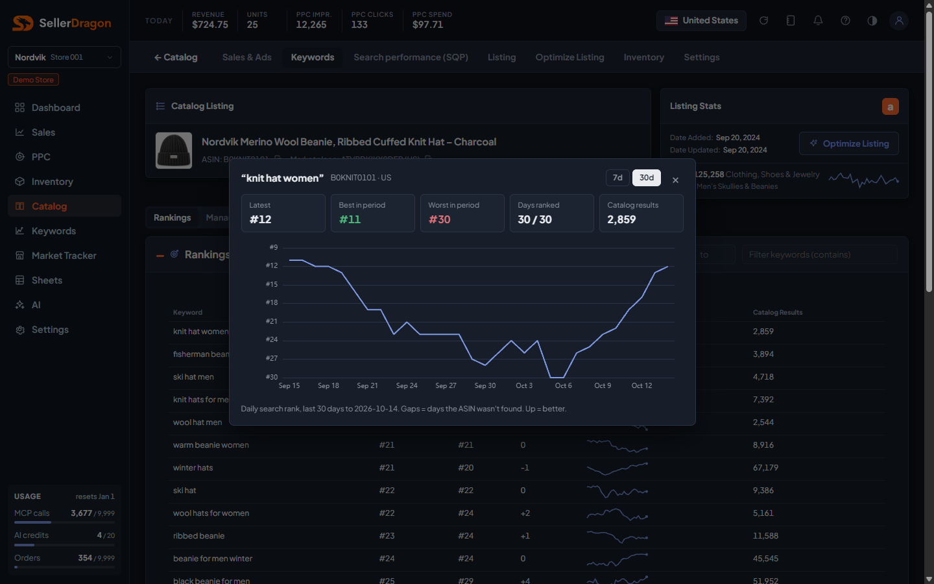934x584 pixels.
Task: Open the sidebar Settings page
Action: (x=64, y=330)
